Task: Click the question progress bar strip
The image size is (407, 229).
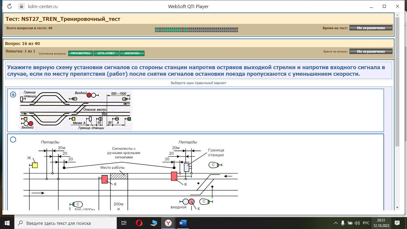Action: [196, 30]
